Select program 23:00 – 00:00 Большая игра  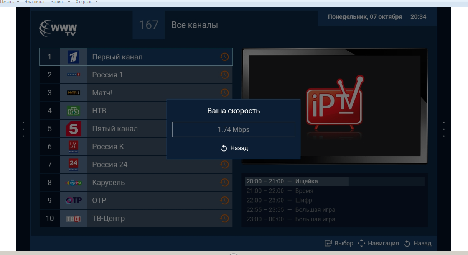tap(290, 219)
